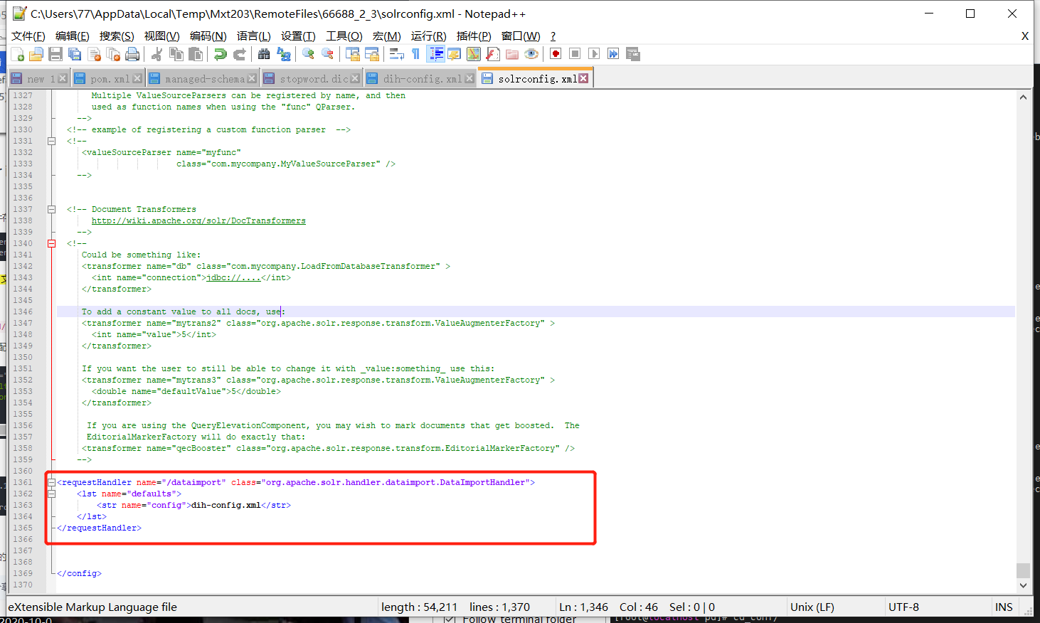The width and height of the screenshot is (1040, 623).
Task: Open the 视图(V) menu
Action: click(x=161, y=36)
